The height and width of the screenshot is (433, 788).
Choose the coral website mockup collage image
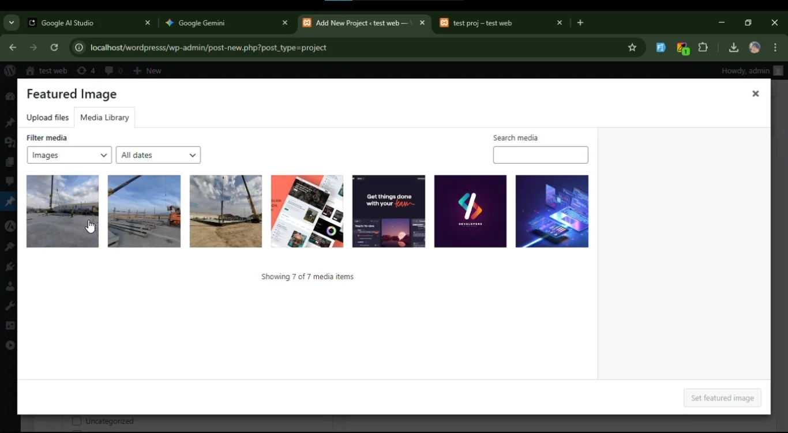tap(307, 212)
